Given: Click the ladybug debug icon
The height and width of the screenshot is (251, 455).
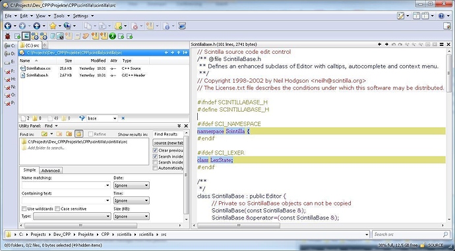Looking at the screenshot, I should 7,36.
